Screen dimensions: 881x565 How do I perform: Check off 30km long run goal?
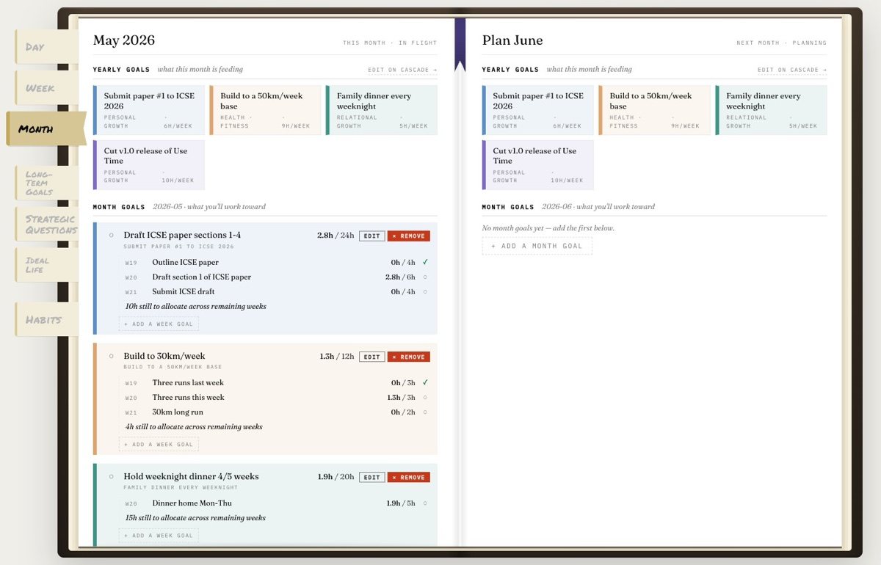(425, 412)
